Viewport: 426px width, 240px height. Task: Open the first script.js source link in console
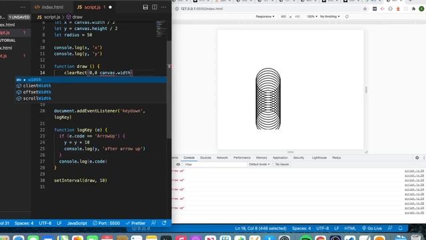coord(414,171)
